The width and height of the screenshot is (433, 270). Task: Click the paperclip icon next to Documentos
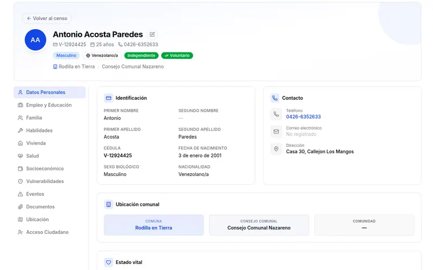click(20, 207)
